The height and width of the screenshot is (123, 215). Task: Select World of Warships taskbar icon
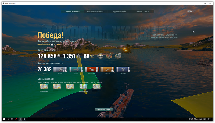point(20,119)
